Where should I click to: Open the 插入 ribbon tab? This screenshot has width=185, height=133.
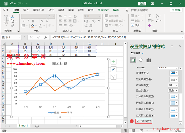pyautogui.click(x=26, y=10)
